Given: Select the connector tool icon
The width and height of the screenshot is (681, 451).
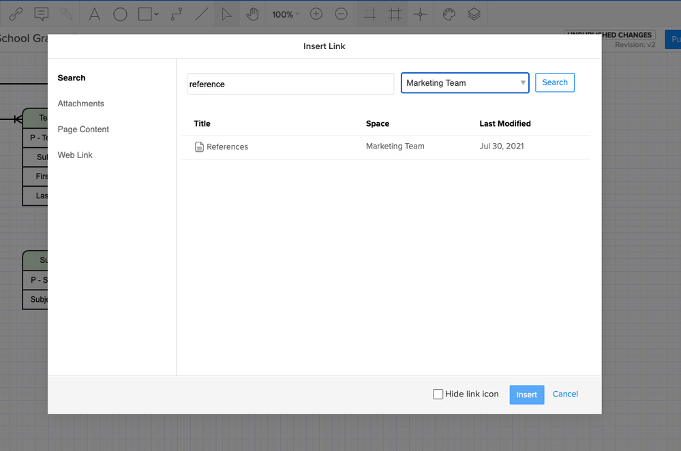Looking at the screenshot, I should [177, 14].
